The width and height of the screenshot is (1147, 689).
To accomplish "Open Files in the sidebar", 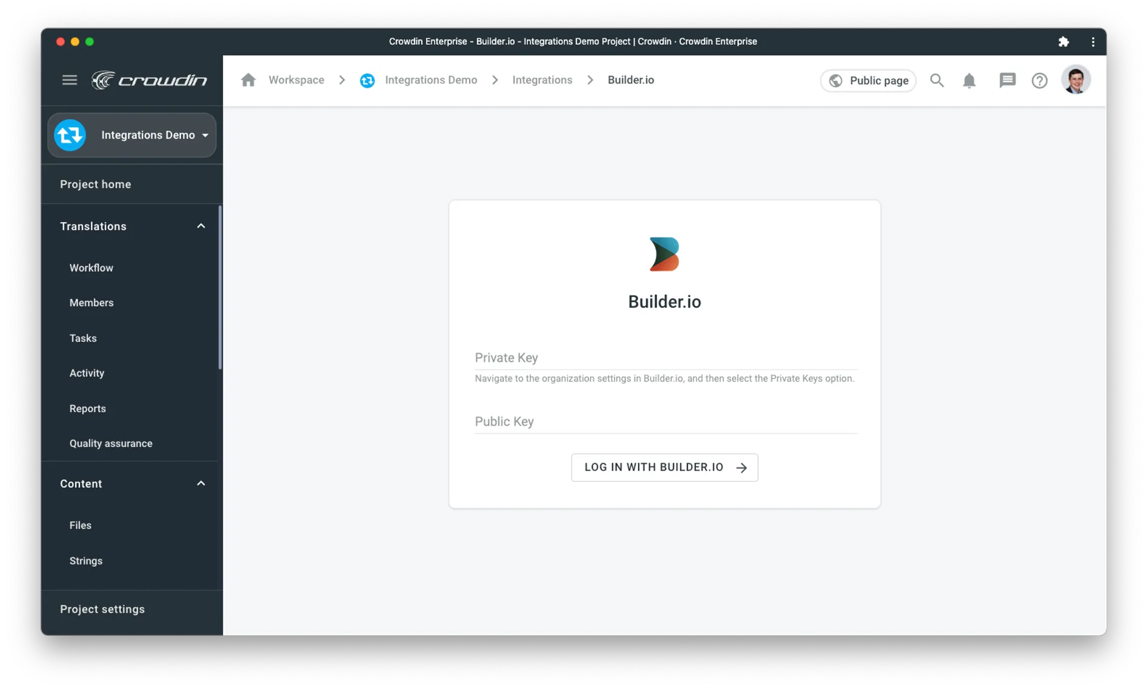I will tap(81, 525).
